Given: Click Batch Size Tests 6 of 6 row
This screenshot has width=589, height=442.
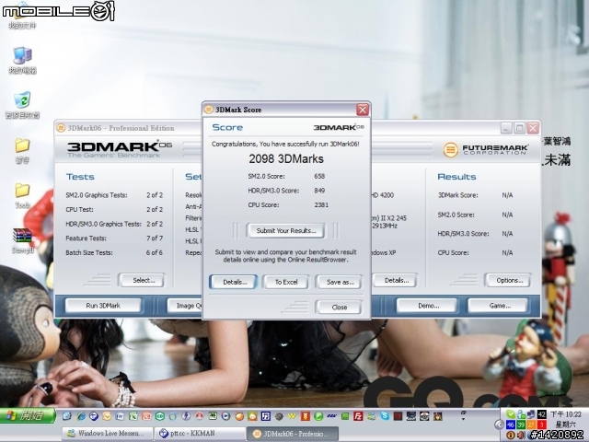Looking at the screenshot, I should coord(114,252).
